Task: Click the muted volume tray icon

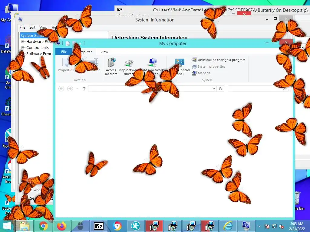Action: point(281,226)
